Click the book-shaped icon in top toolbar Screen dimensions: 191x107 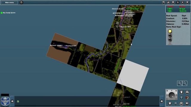click(168, 3)
